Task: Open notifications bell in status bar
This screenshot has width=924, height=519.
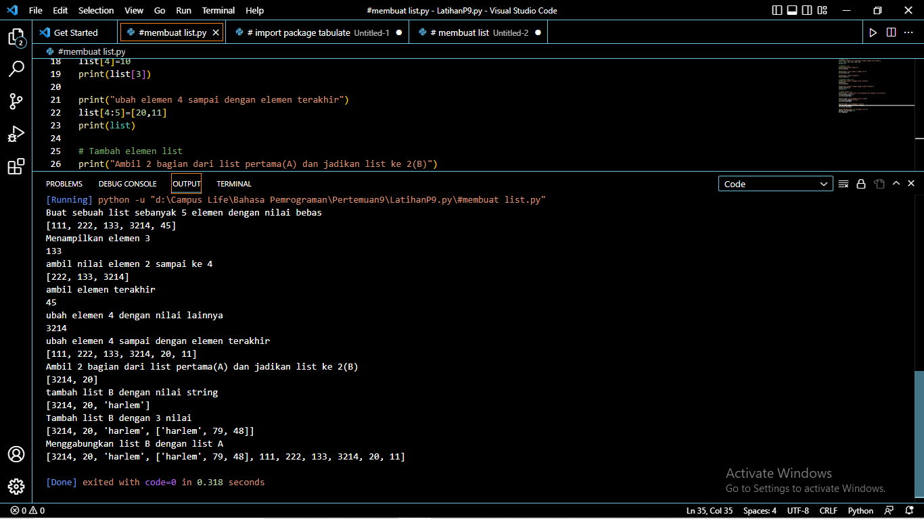Action: click(908, 511)
